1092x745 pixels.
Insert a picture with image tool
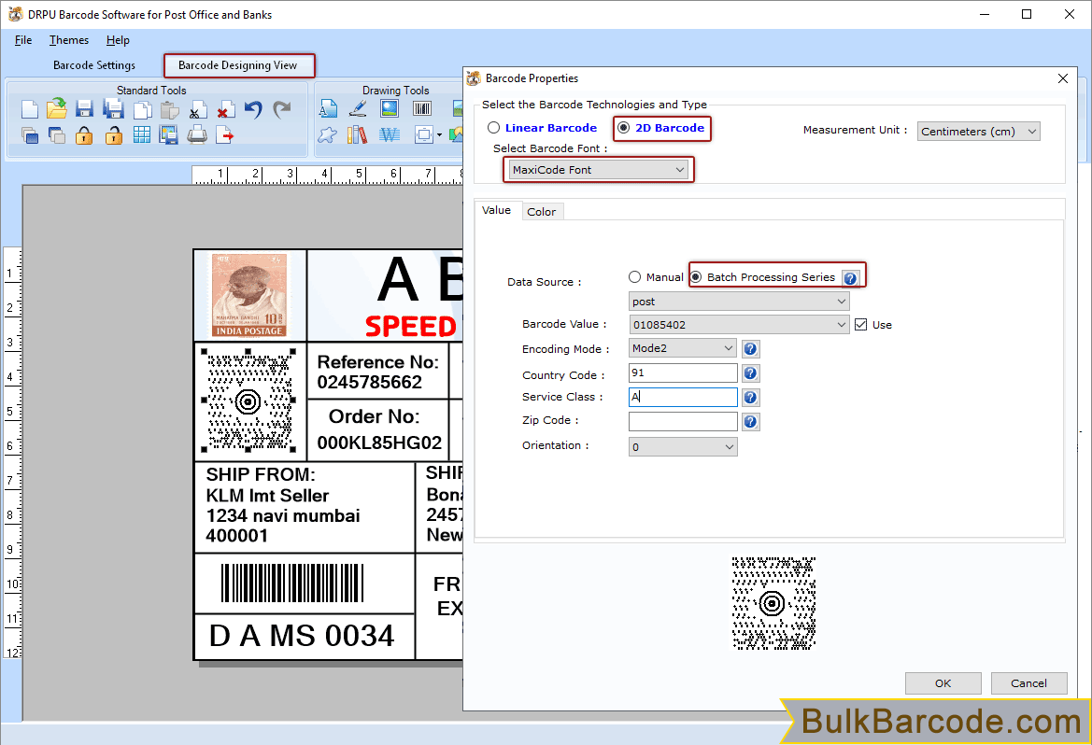390,108
